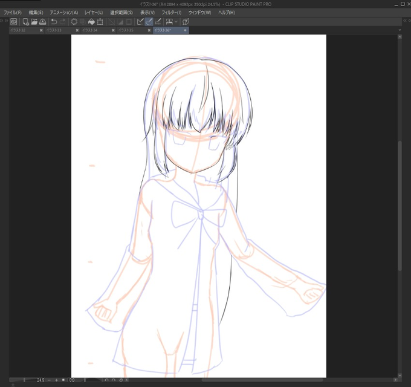Open the 表示(V) menu
This screenshot has height=387, width=411.
coord(147,13)
